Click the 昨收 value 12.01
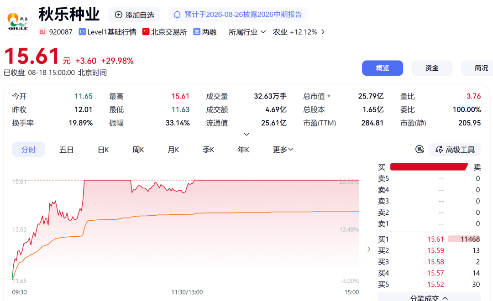493x301 pixels. click(84, 109)
